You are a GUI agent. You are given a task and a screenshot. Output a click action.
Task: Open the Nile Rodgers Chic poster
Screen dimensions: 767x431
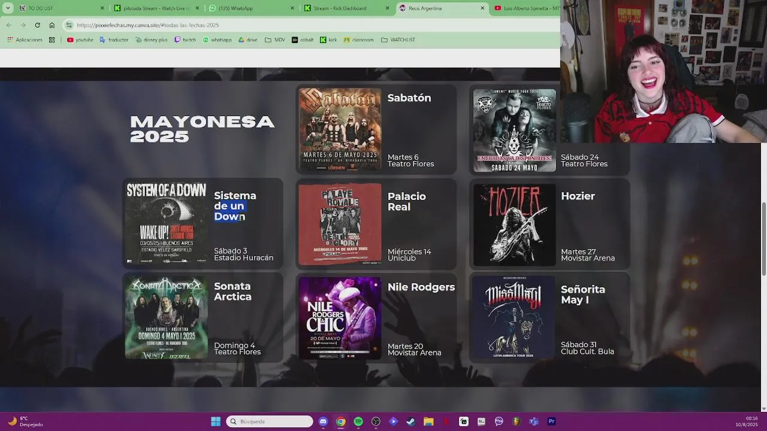340,318
